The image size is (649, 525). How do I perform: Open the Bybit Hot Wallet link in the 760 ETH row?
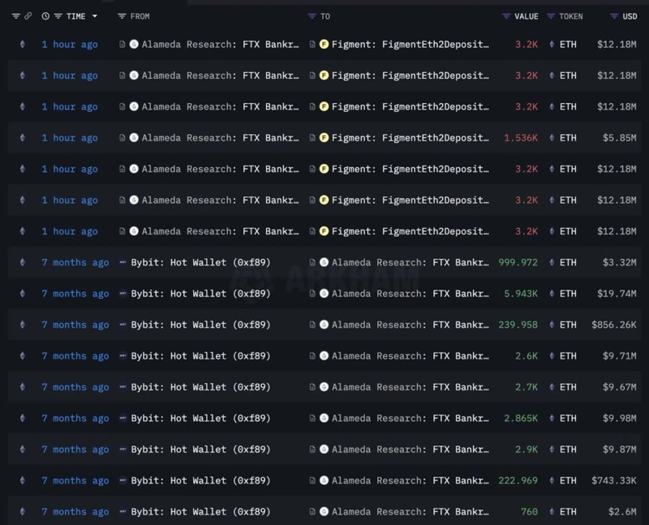click(200, 512)
